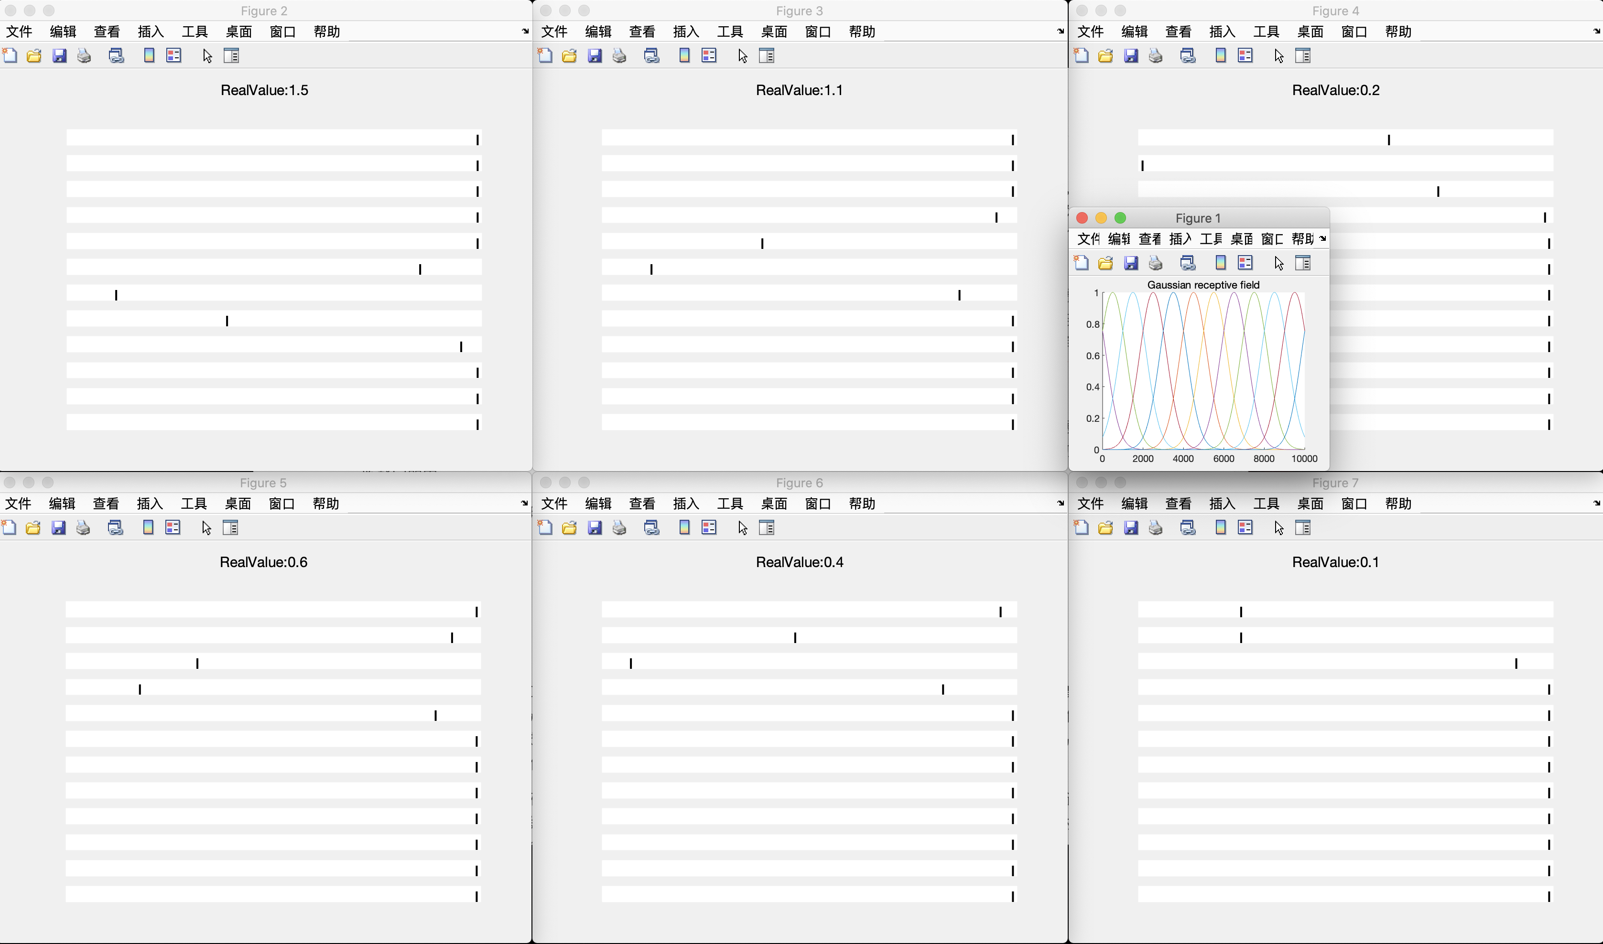Open the 桌面 menu in Figure 1

coord(1242,239)
